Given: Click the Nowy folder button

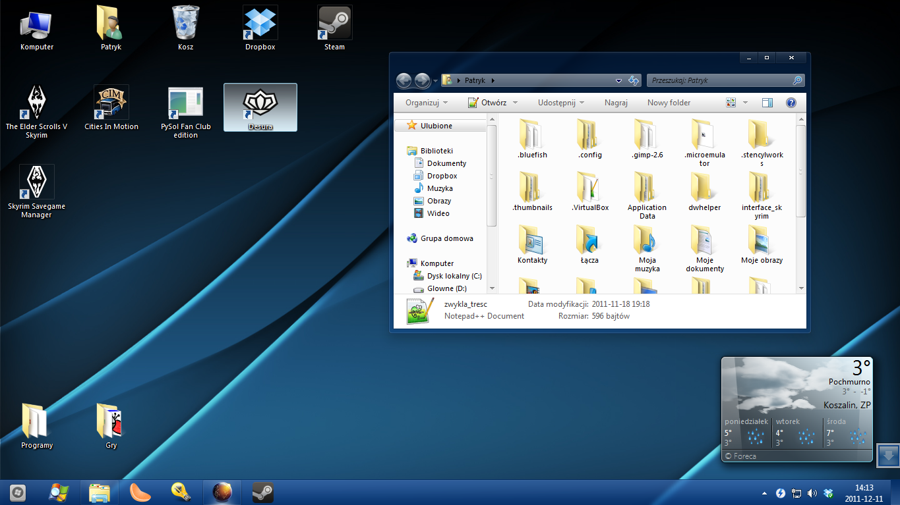Looking at the screenshot, I should point(669,103).
